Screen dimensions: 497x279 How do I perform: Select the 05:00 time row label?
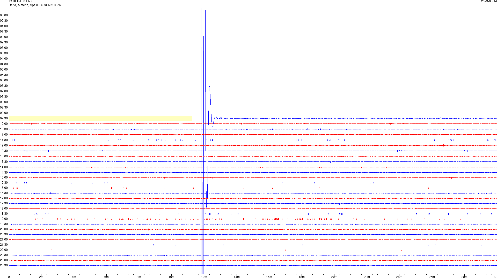click(4, 69)
